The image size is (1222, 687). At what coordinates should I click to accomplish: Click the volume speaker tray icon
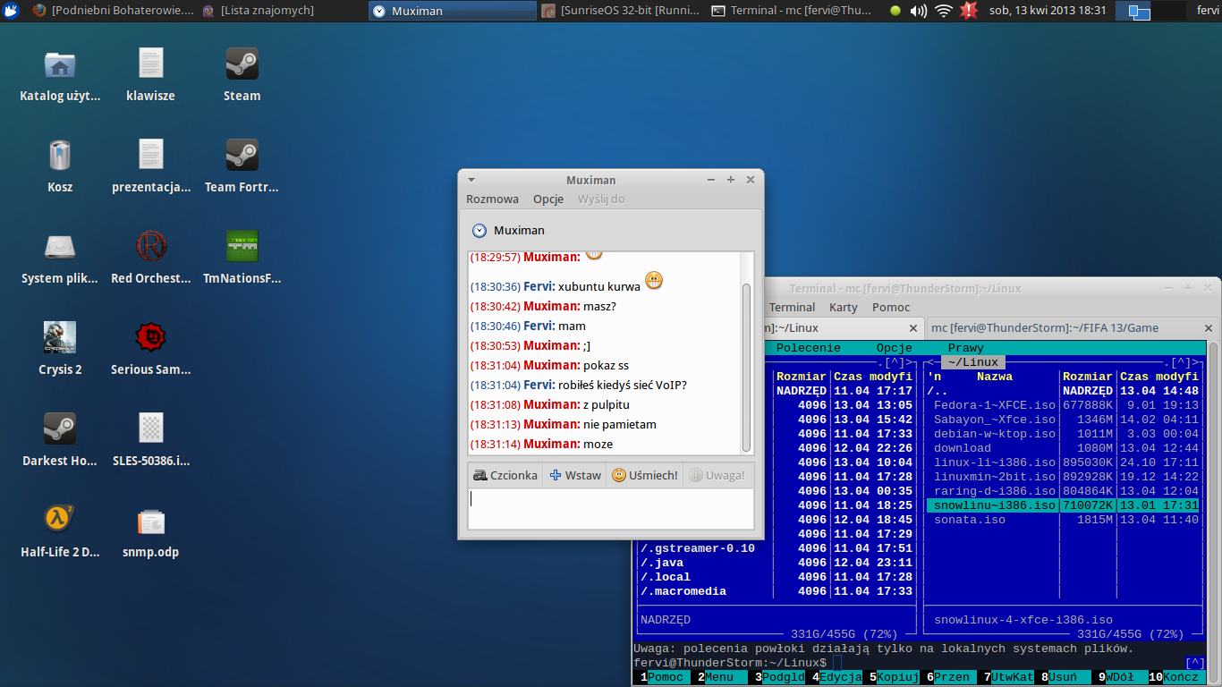tap(918, 11)
